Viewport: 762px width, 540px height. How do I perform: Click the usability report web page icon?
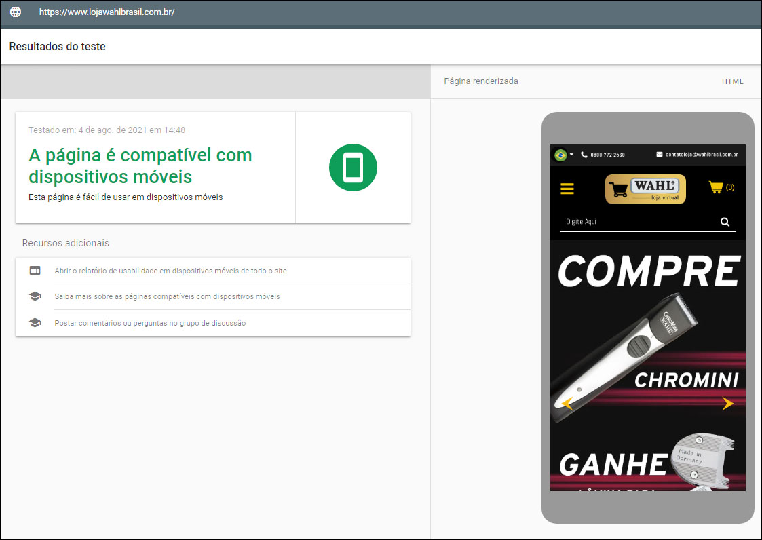point(35,271)
